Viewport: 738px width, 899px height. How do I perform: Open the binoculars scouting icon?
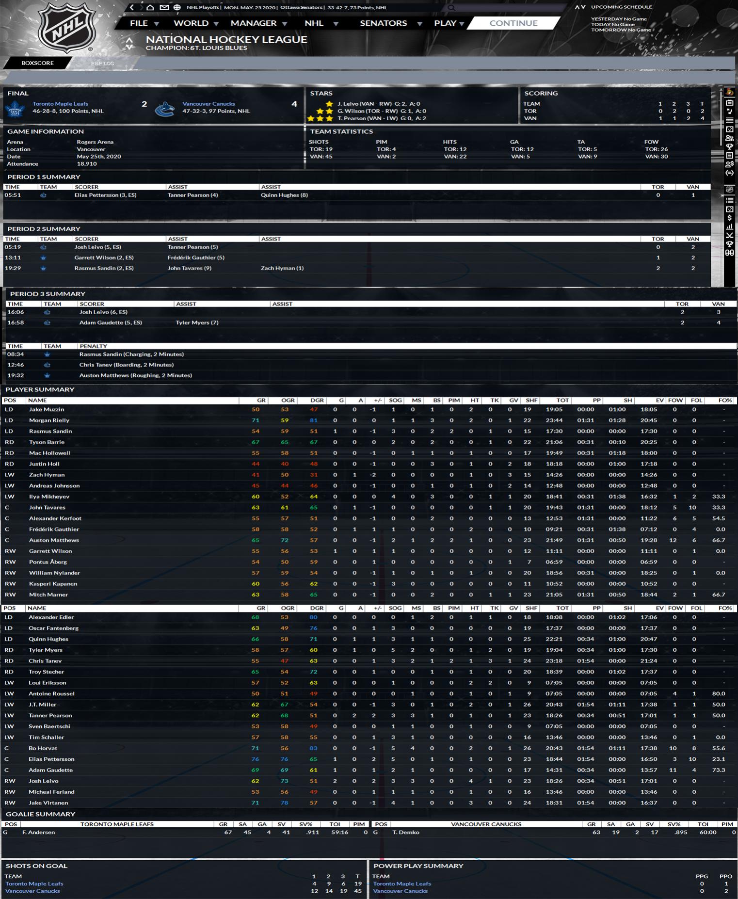tap(729, 253)
